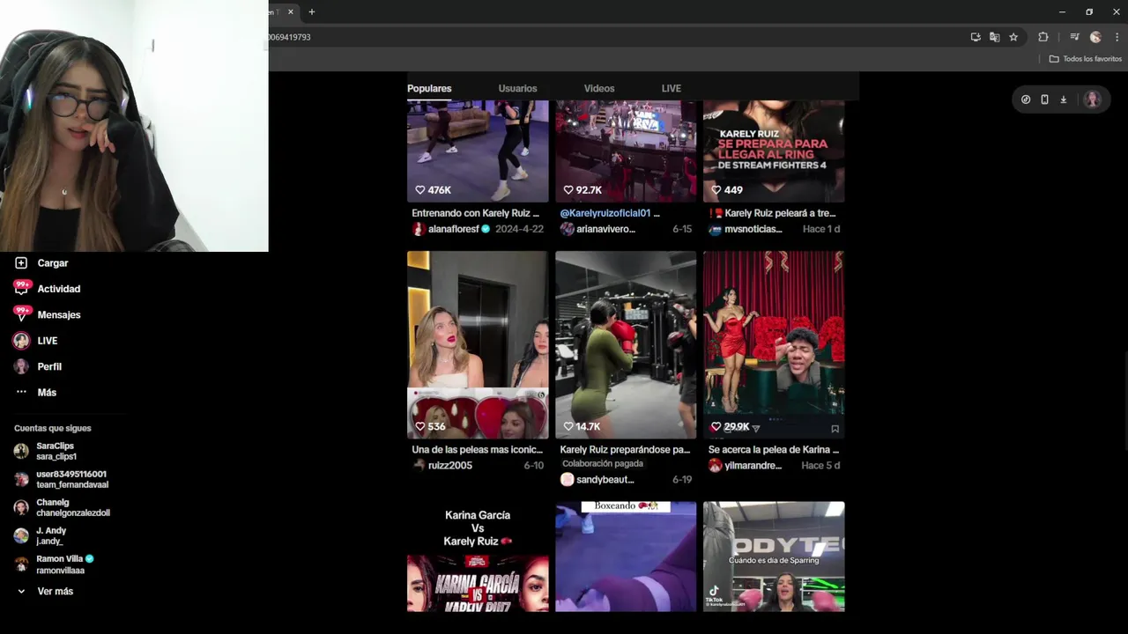Select the Populares tab
Viewport: 1128px width, 634px height.
pyautogui.click(x=429, y=88)
